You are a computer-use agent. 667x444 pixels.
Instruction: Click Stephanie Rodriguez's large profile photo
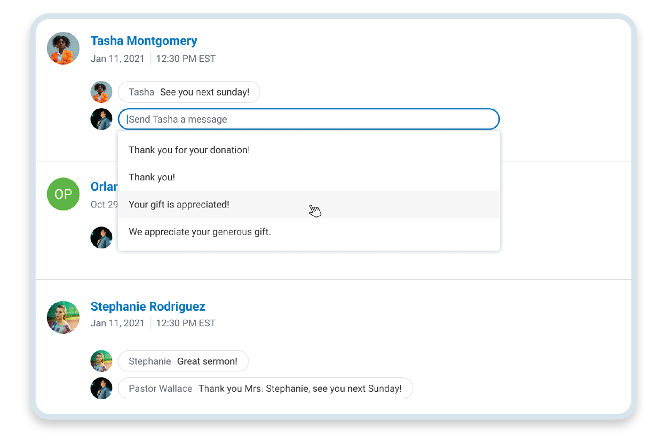pyautogui.click(x=63, y=317)
